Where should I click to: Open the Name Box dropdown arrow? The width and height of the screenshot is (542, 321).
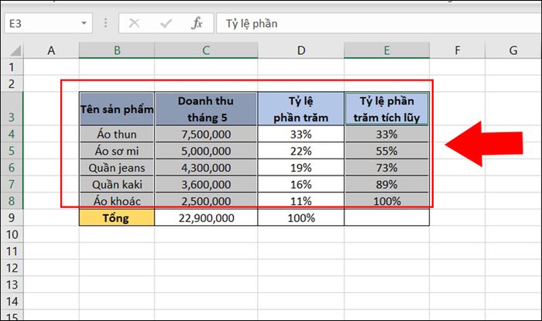click(x=84, y=23)
